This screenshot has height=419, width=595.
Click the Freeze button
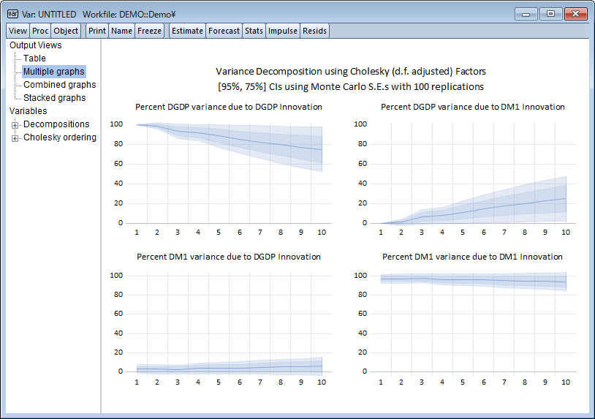150,31
